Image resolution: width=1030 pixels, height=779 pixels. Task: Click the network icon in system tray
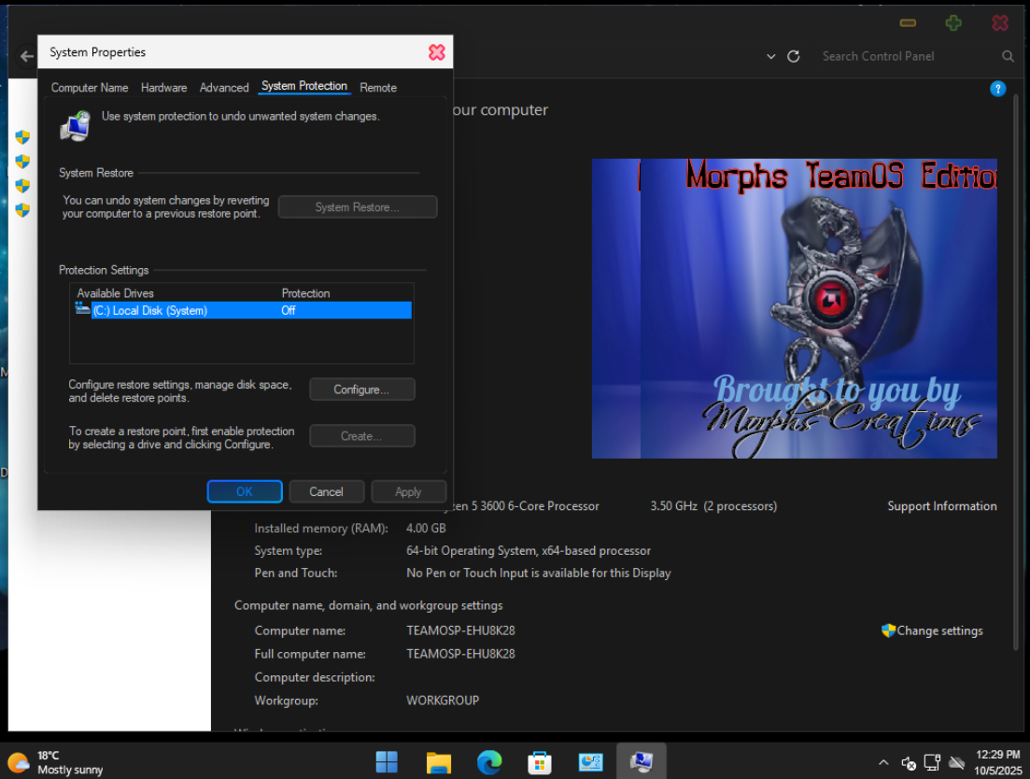(x=932, y=762)
